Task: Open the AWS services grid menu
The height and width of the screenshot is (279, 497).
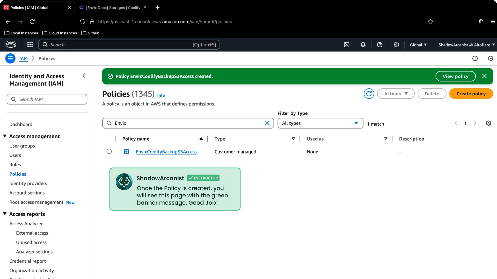Action: click(30, 45)
